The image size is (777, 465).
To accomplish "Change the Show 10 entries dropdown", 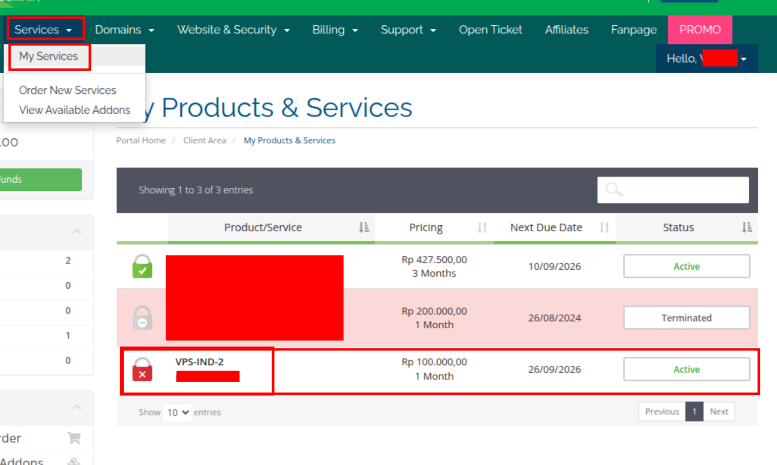I will (x=177, y=412).
